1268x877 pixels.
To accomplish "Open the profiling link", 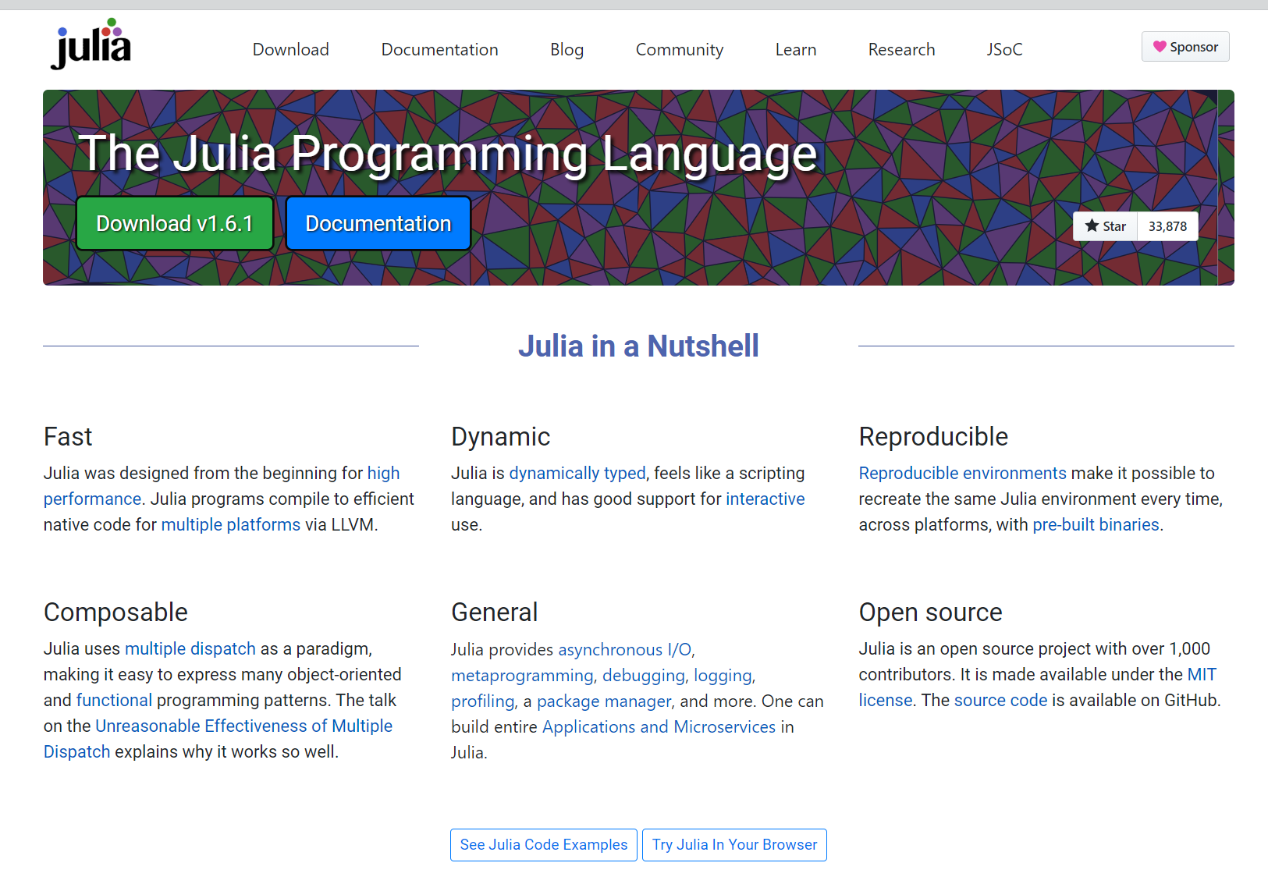I will click(x=483, y=701).
